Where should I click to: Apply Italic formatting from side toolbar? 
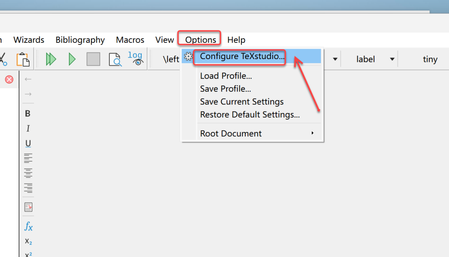tap(28, 128)
